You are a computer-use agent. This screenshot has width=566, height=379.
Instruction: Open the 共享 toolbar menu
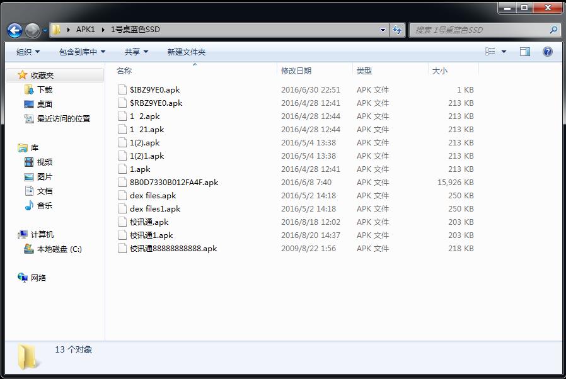pos(136,52)
